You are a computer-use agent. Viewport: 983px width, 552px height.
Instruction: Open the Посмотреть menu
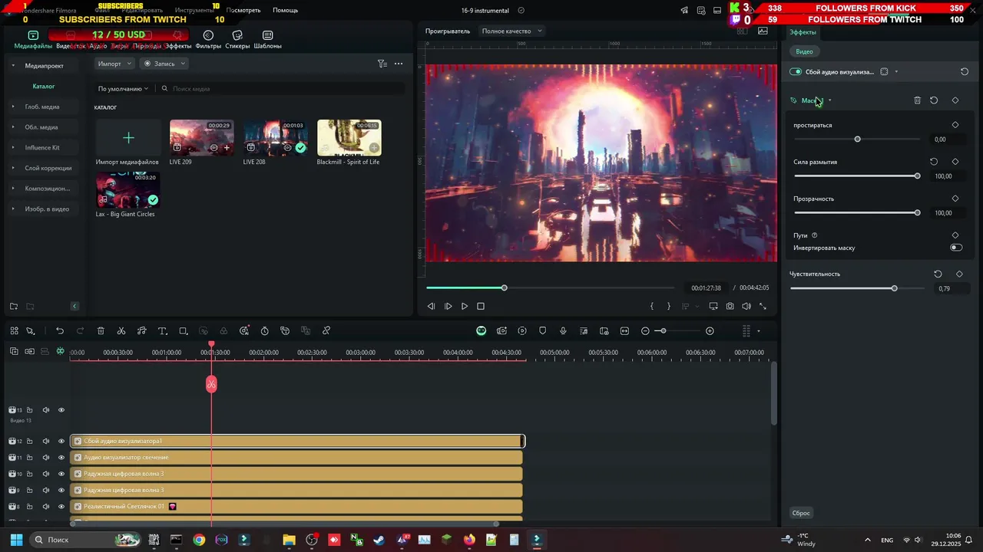243,11
